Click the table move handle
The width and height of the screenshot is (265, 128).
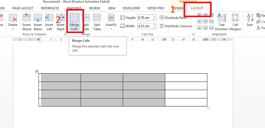pos(37,72)
